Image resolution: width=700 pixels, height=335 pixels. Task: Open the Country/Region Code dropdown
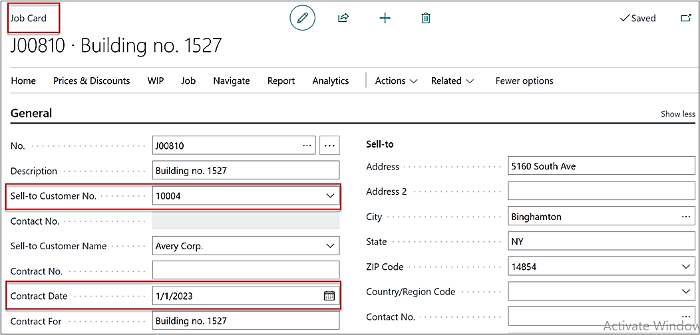tap(686, 291)
